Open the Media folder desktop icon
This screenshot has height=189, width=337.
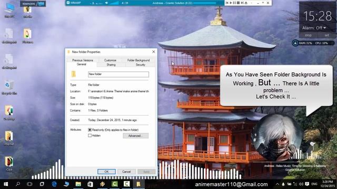[27, 12]
